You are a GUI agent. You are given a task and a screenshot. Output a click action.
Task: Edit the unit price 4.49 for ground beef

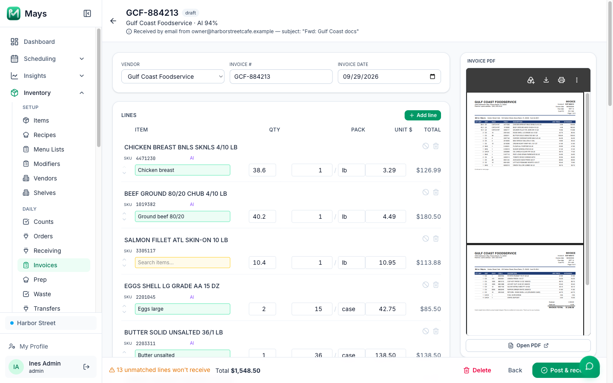pos(386,217)
